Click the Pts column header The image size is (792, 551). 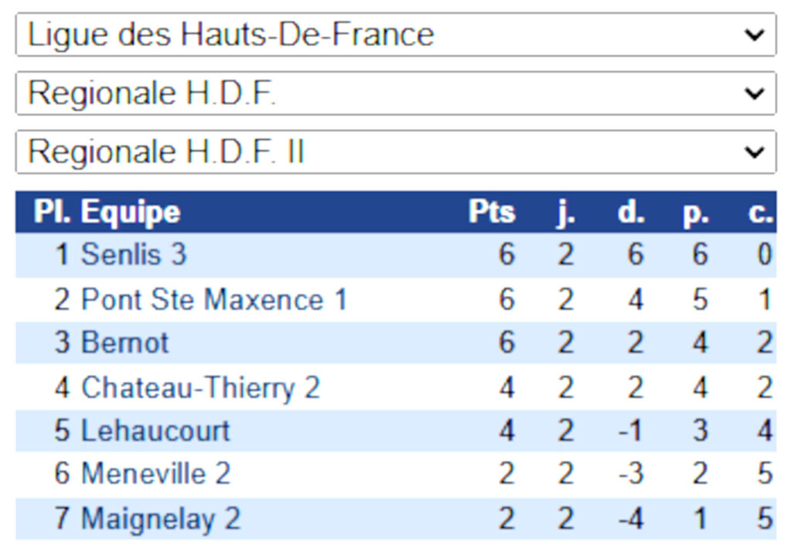[491, 212]
